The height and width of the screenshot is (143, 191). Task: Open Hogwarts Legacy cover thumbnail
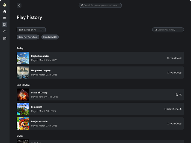point(23,72)
